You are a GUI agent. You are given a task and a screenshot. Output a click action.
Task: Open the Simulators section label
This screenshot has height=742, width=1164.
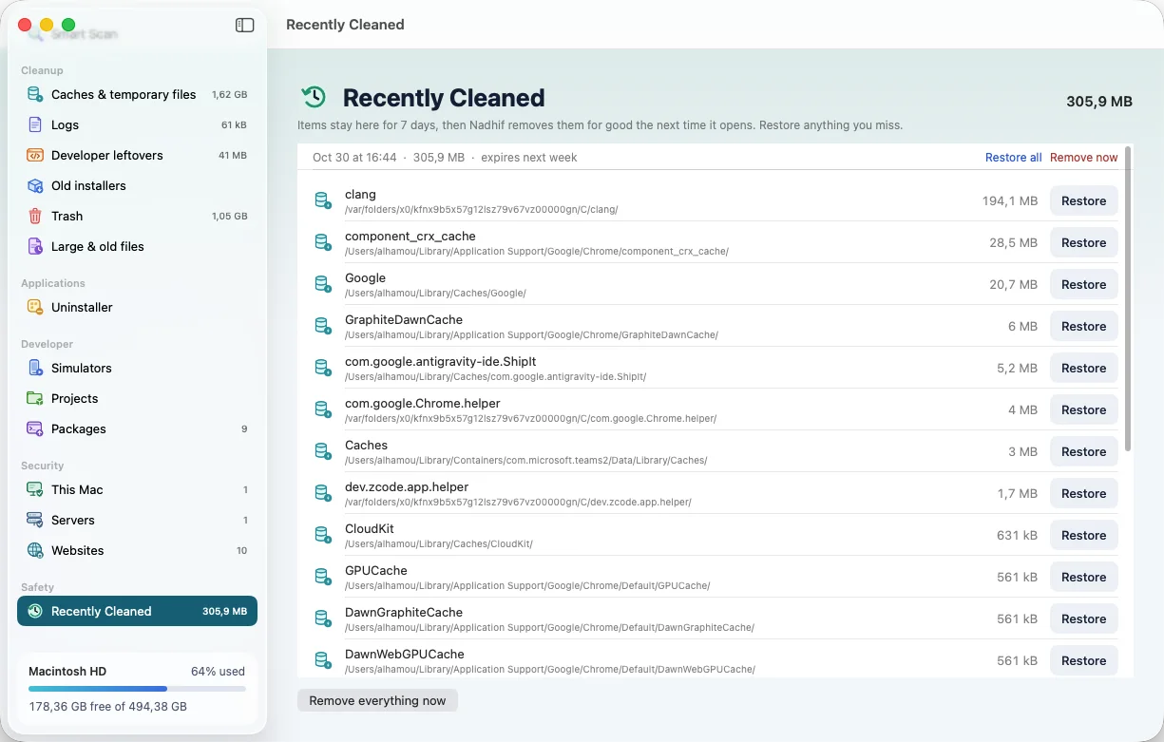pyautogui.click(x=82, y=368)
